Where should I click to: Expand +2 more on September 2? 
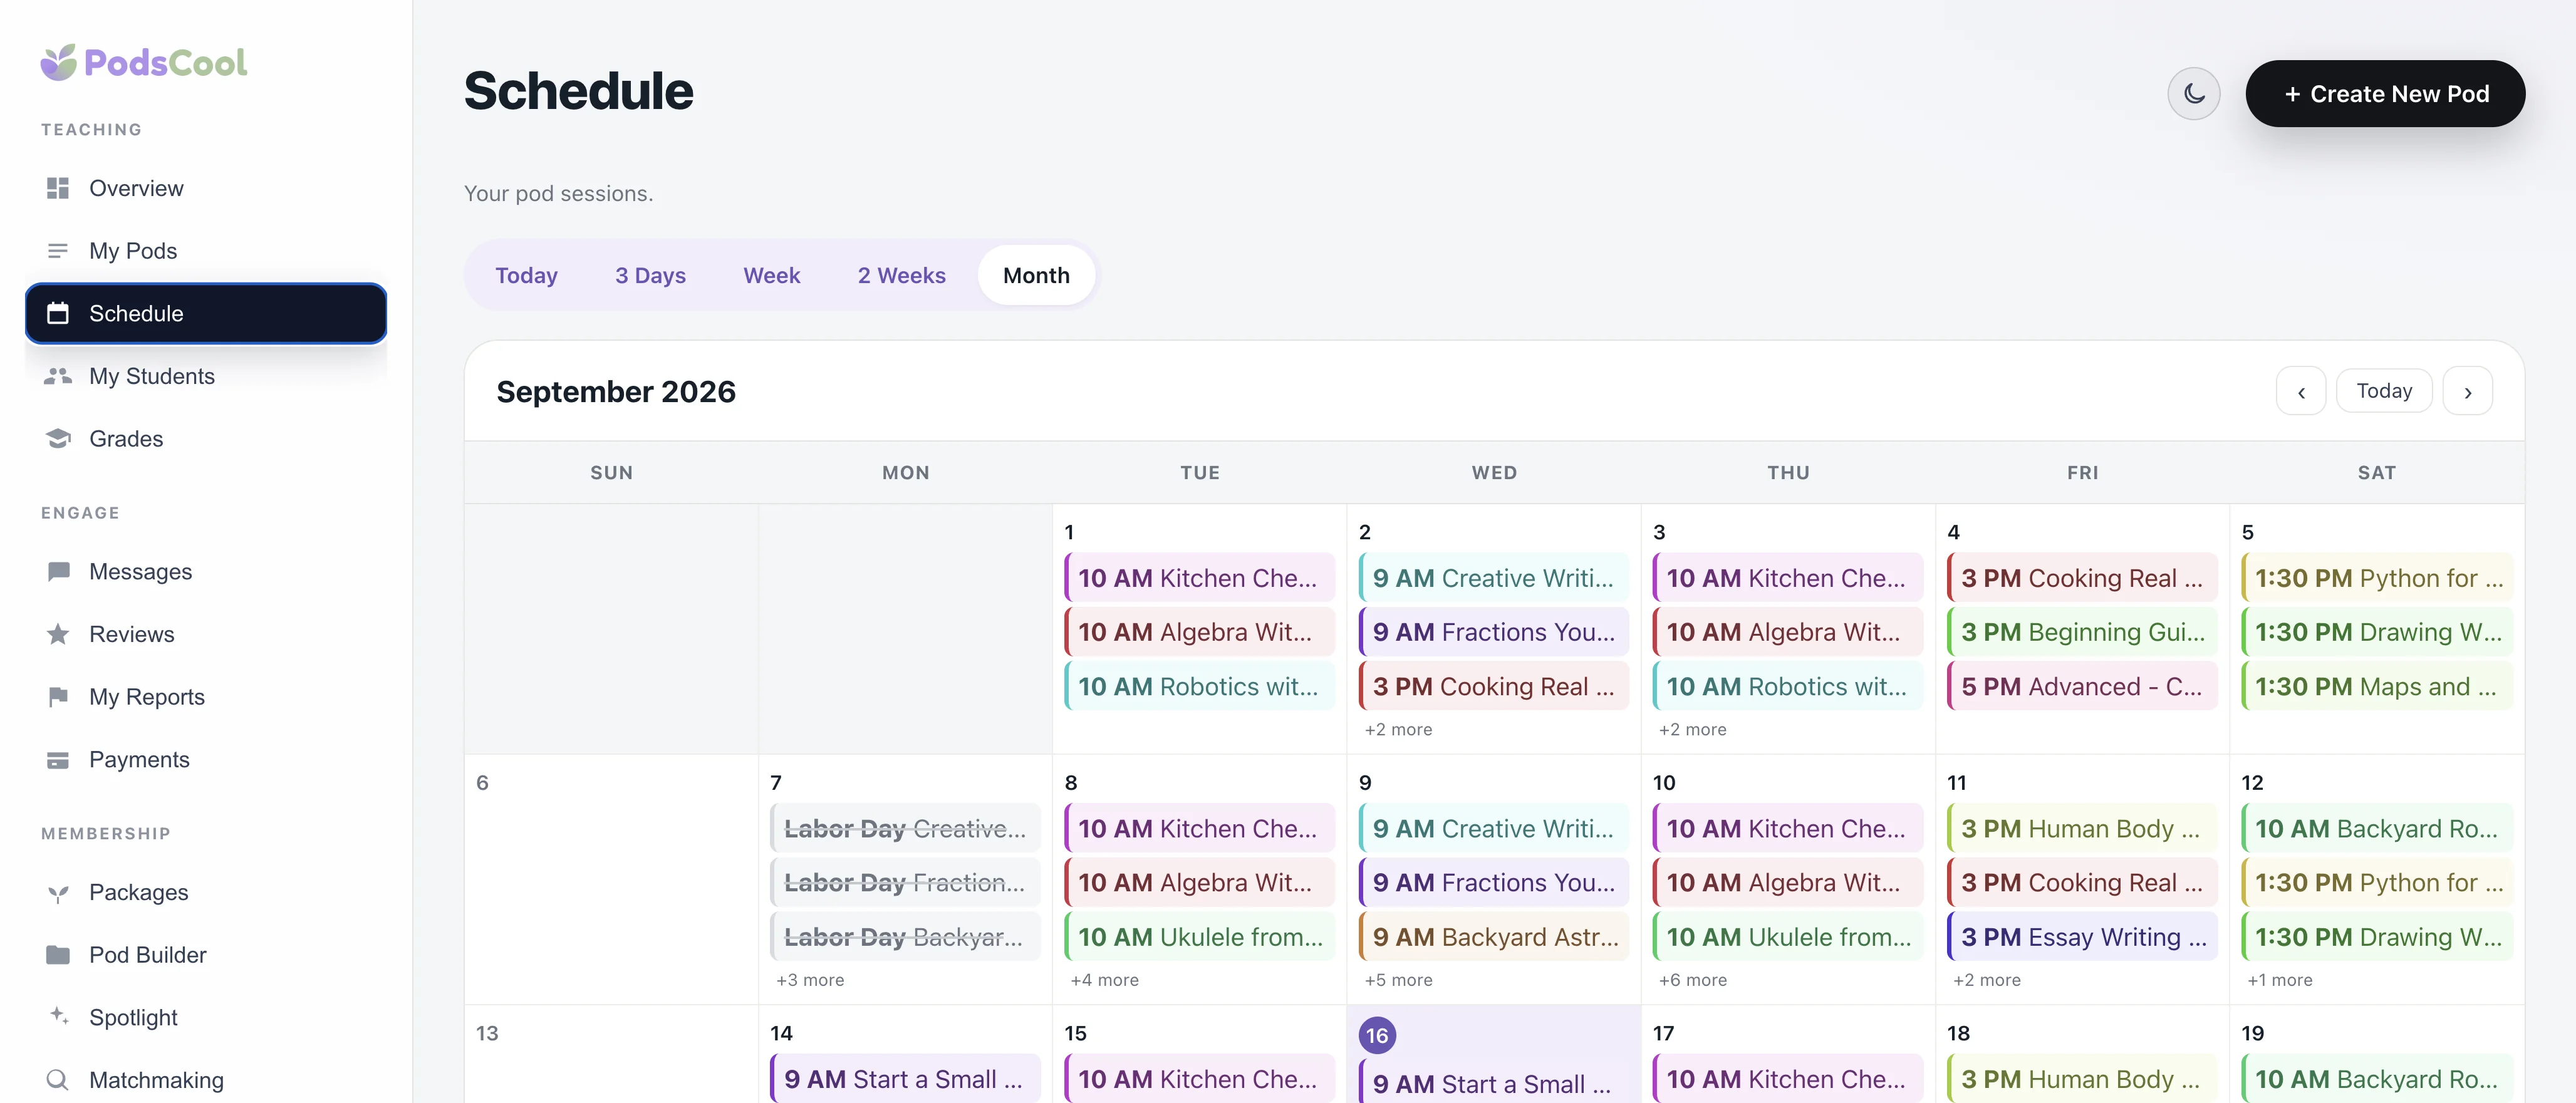point(1398,730)
